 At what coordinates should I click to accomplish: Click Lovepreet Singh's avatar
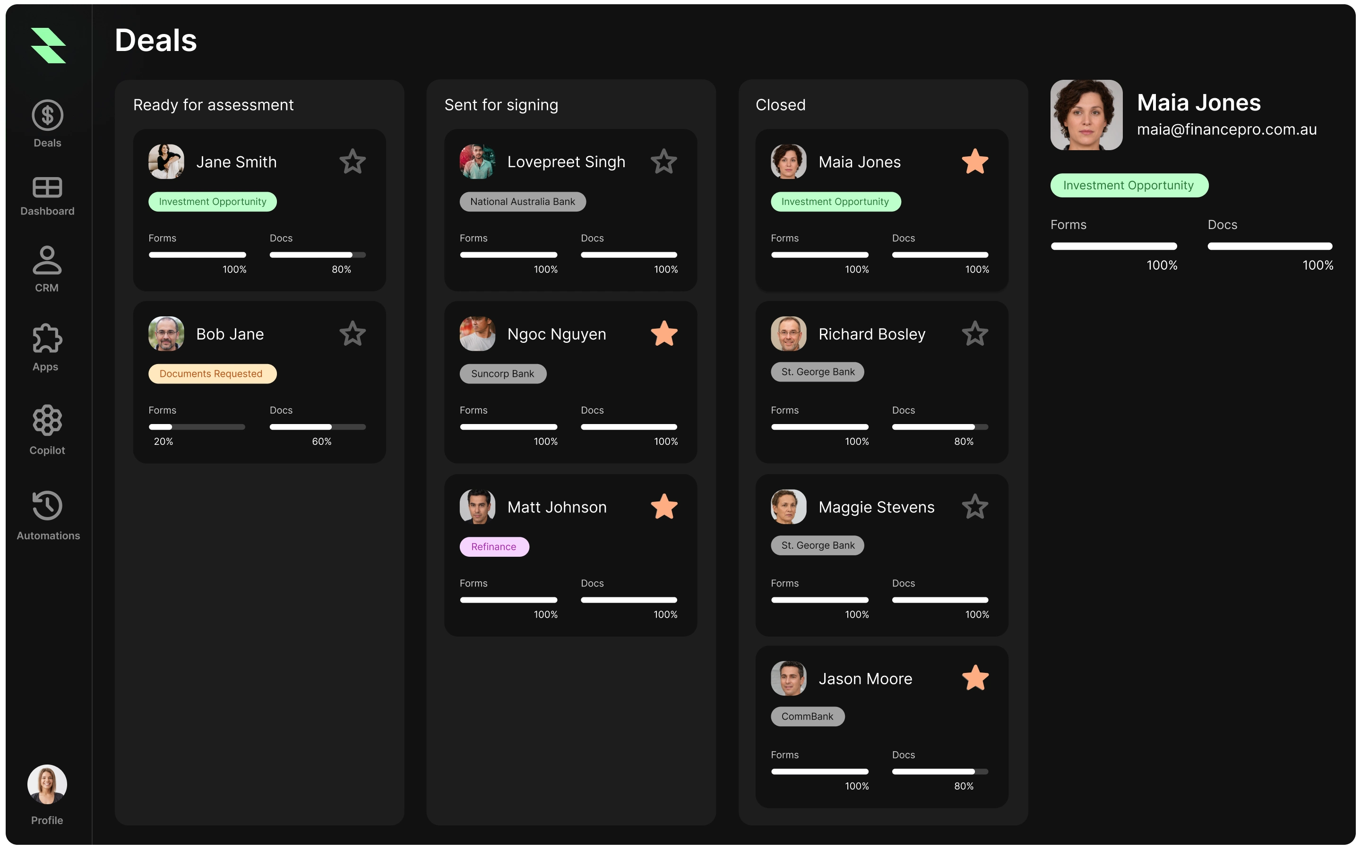pyautogui.click(x=477, y=162)
